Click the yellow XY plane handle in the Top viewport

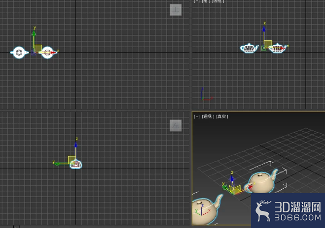(x=38, y=48)
